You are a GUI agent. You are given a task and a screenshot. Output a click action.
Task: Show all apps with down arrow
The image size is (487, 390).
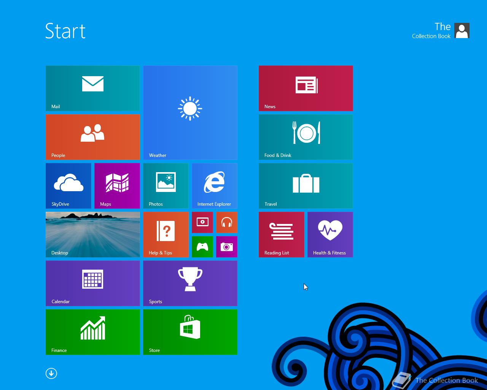51,374
